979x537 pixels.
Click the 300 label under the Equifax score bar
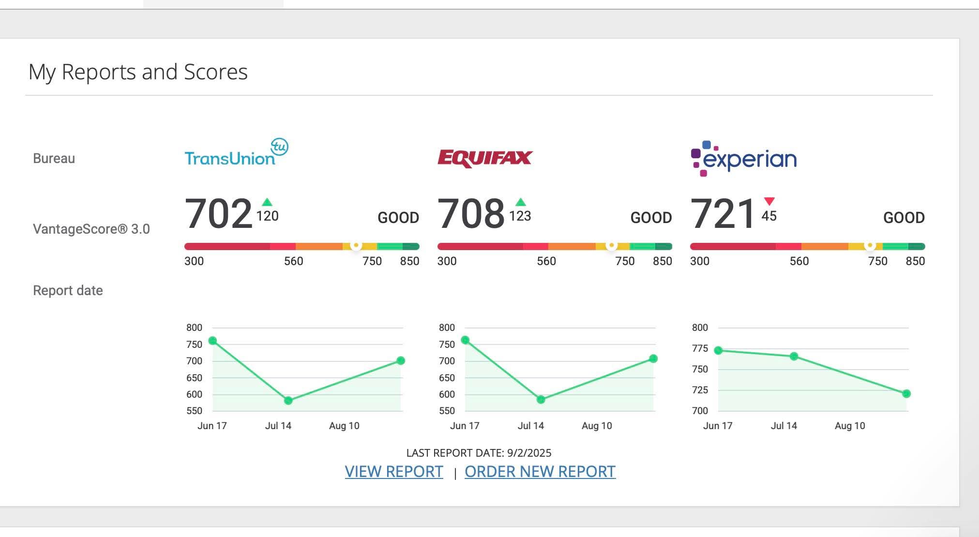click(x=447, y=261)
